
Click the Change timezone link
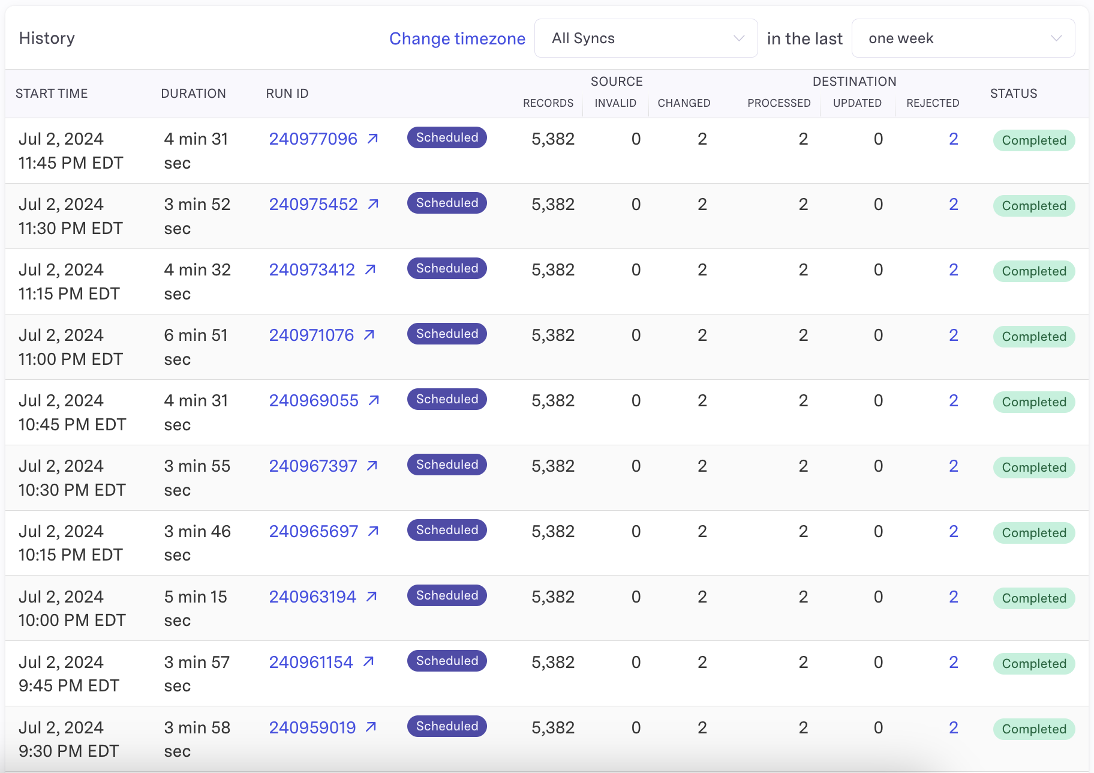point(457,38)
